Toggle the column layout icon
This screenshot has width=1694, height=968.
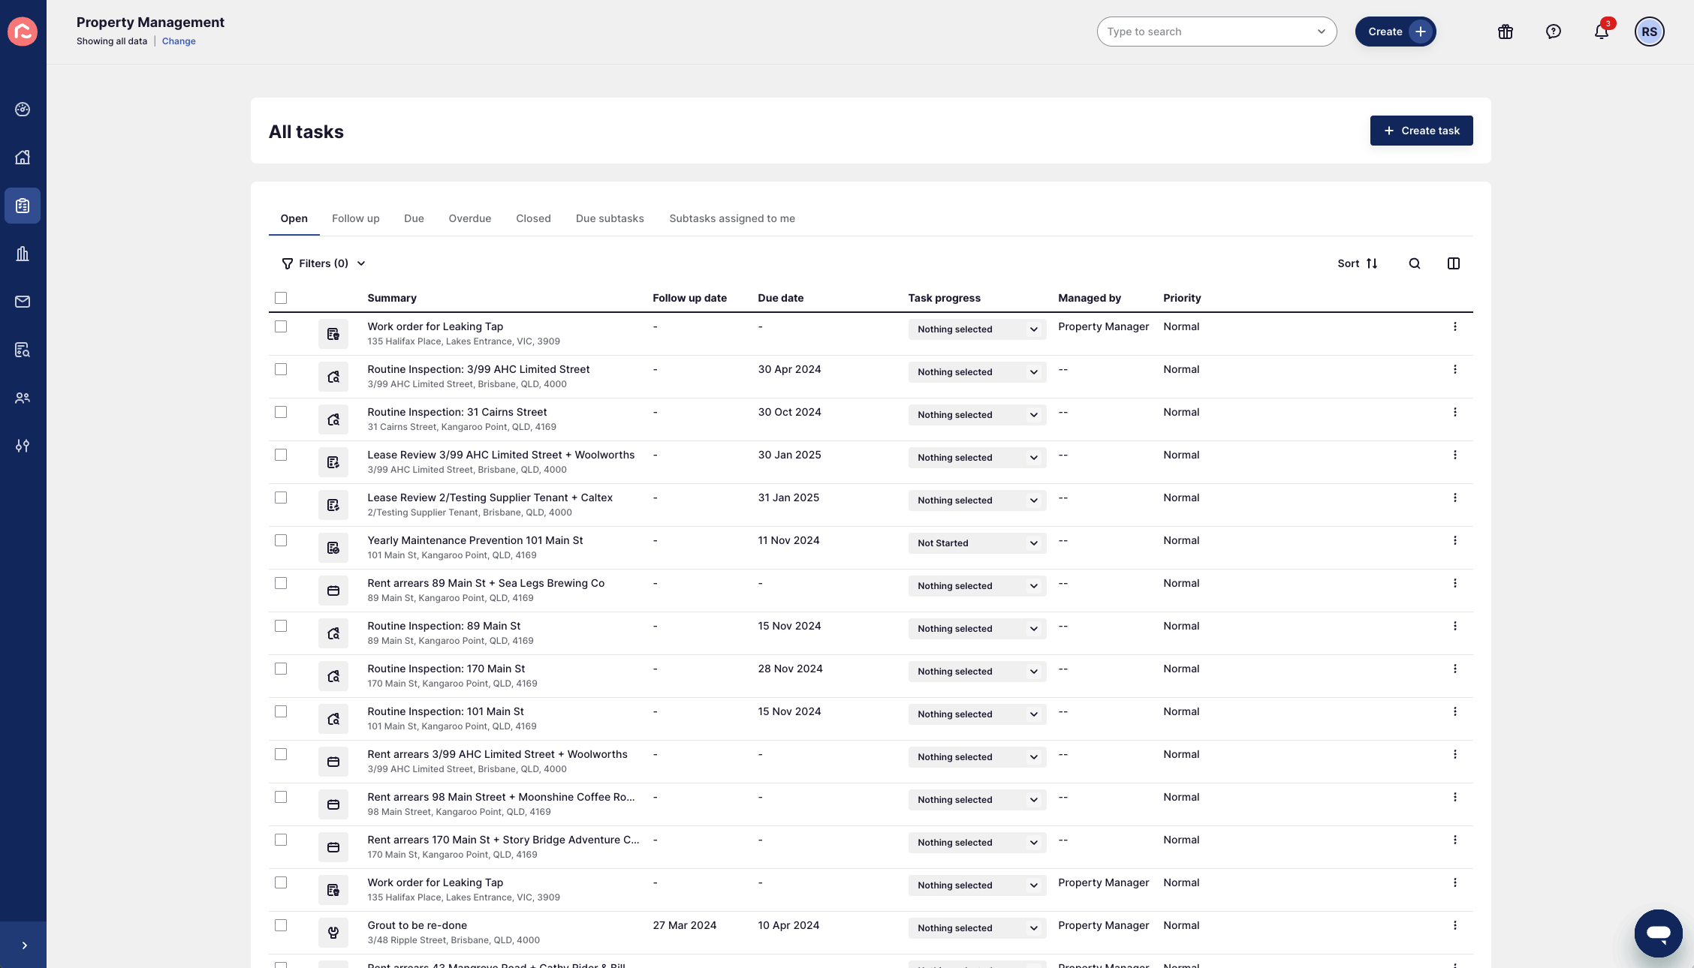1453,263
